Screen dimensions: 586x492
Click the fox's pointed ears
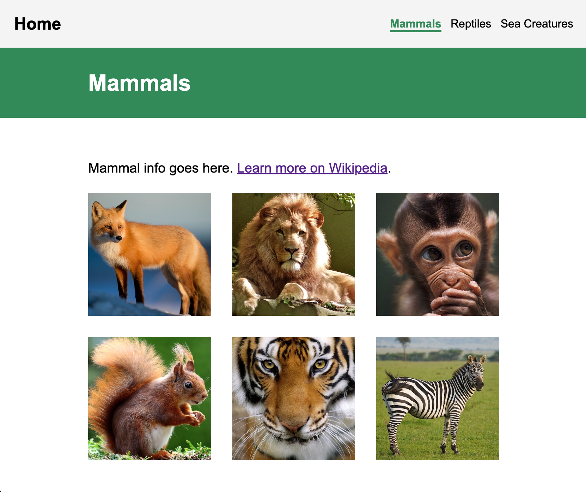pyautogui.click(x=122, y=206)
